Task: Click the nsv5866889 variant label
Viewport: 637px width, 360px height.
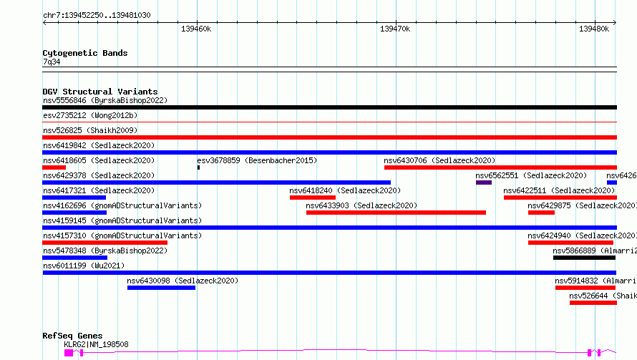Action: (595, 250)
